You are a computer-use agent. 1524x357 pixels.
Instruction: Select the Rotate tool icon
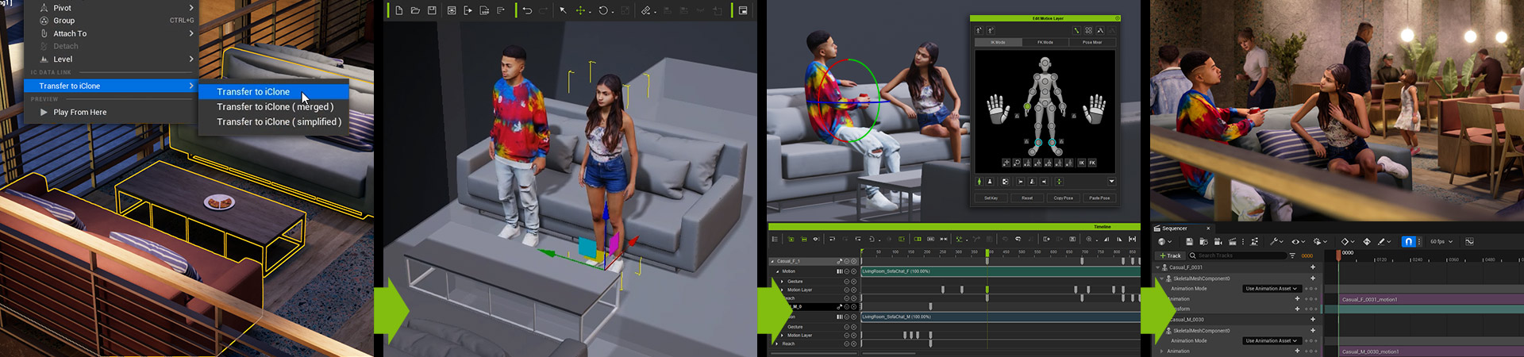coord(603,10)
